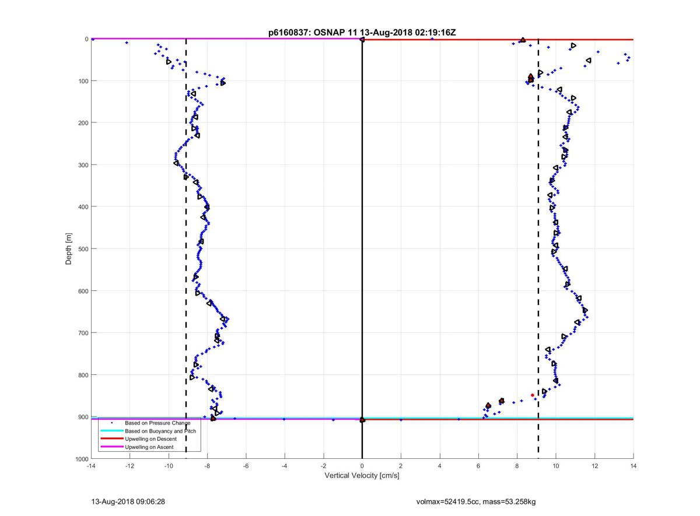Click the velocity axis tick label '0'
Image resolution: width=700 pixels, height=516 pixels.
(x=362, y=466)
